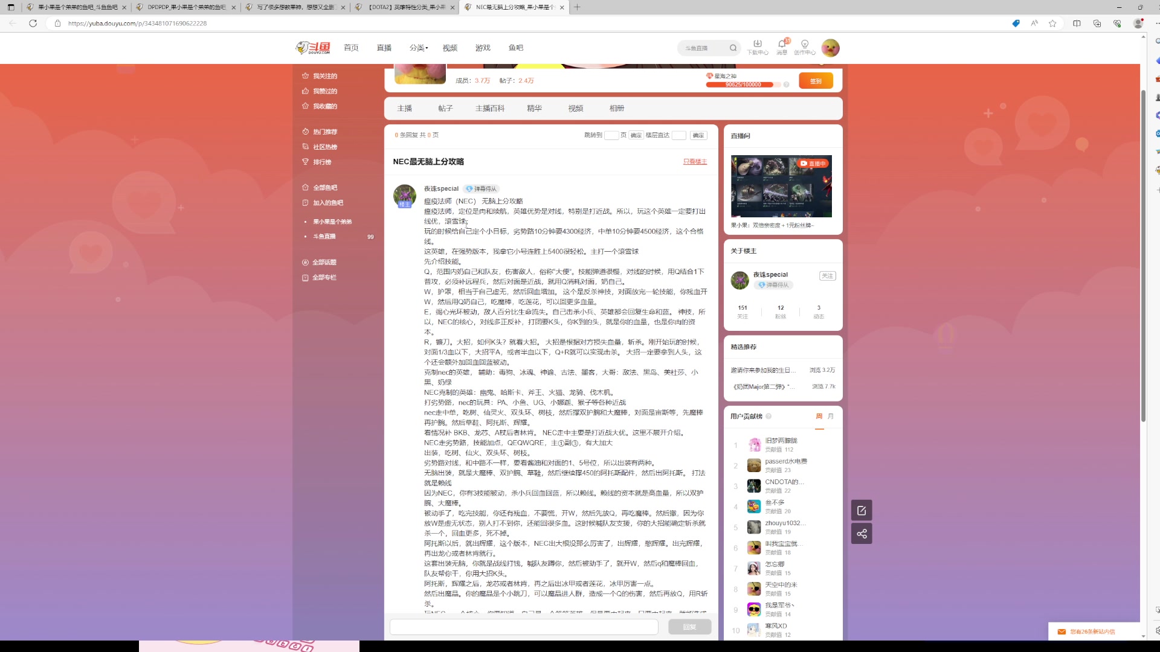Click the floating share icon on the right
The image size is (1160, 652).
[862, 534]
